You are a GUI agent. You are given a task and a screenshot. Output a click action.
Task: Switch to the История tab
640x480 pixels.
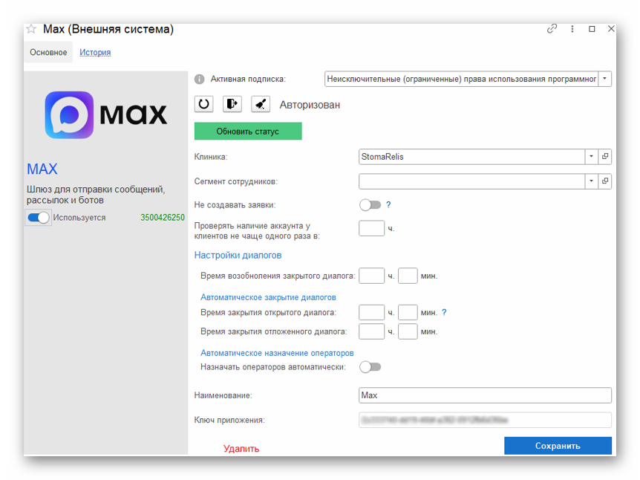(x=95, y=53)
